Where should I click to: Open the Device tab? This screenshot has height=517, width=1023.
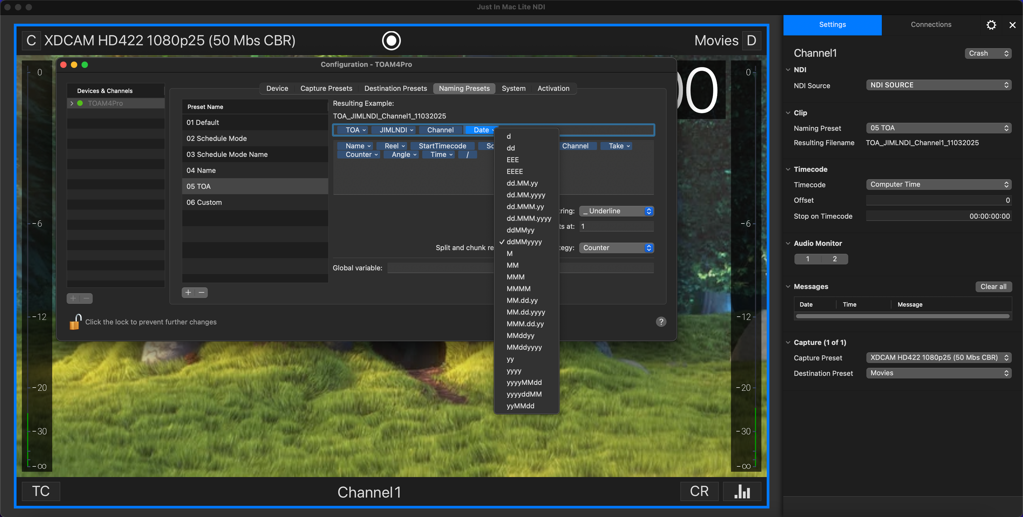pyautogui.click(x=277, y=88)
